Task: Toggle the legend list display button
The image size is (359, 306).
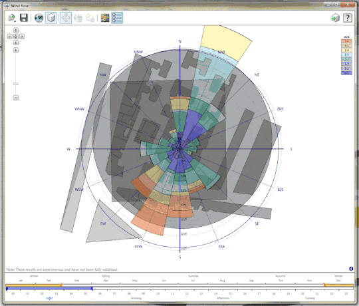Action: click(x=117, y=18)
